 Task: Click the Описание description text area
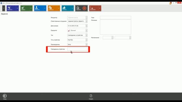coord(115,27)
